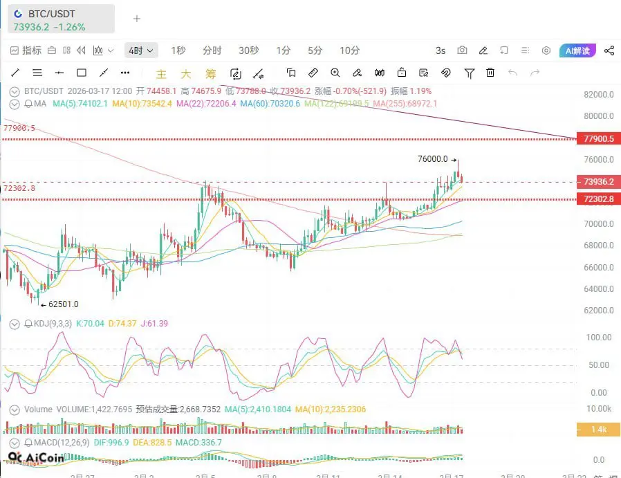Add a new chart tab with plus
The width and height of the screenshot is (621, 478).
tap(137, 19)
